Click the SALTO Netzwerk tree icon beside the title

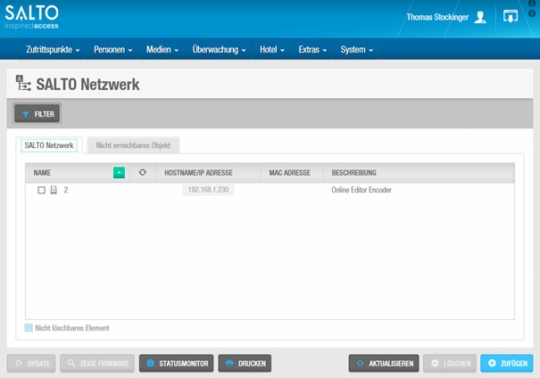pyautogui.click(x=23, y=83)
